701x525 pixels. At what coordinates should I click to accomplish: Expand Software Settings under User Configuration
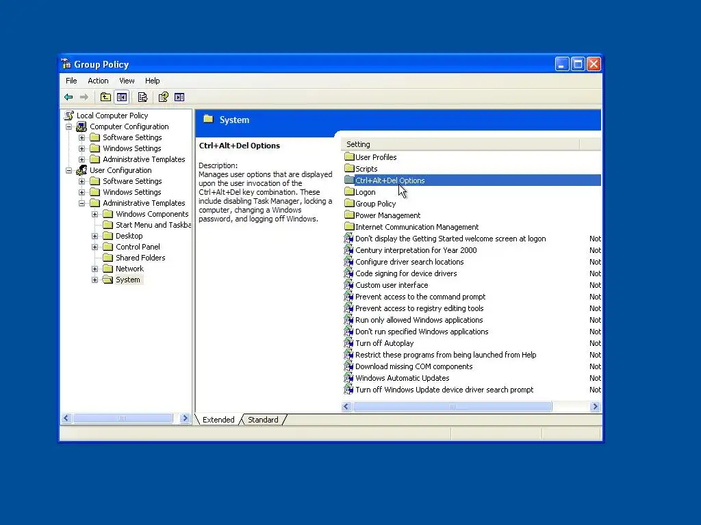tap(82, 181)
